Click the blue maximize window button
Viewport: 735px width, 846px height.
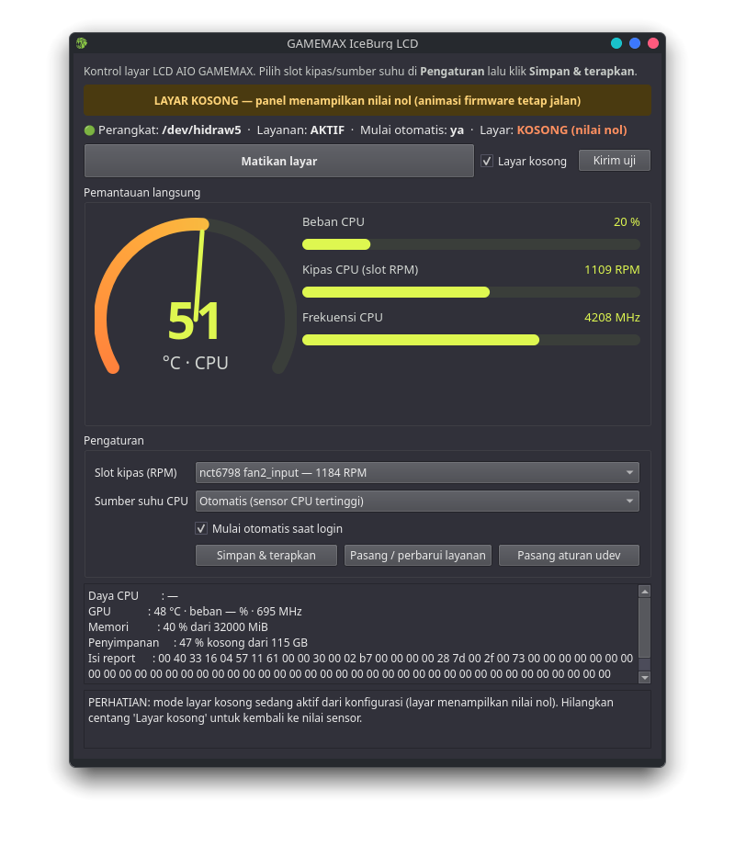pos(635,43)
